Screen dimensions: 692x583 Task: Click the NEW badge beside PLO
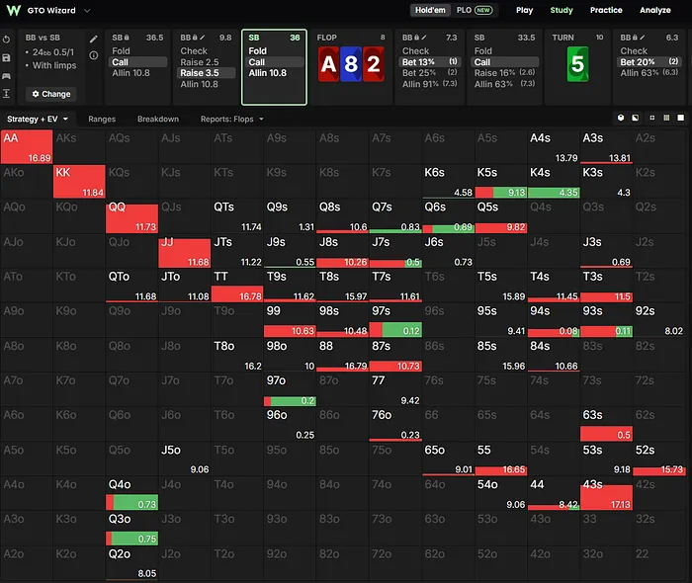click(x=483, y=10)
